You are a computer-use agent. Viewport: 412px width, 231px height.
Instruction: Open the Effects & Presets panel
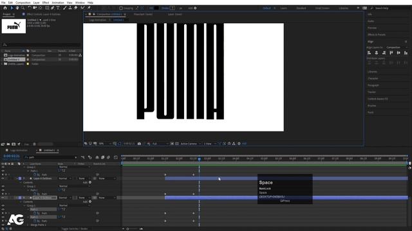point(376,35)
